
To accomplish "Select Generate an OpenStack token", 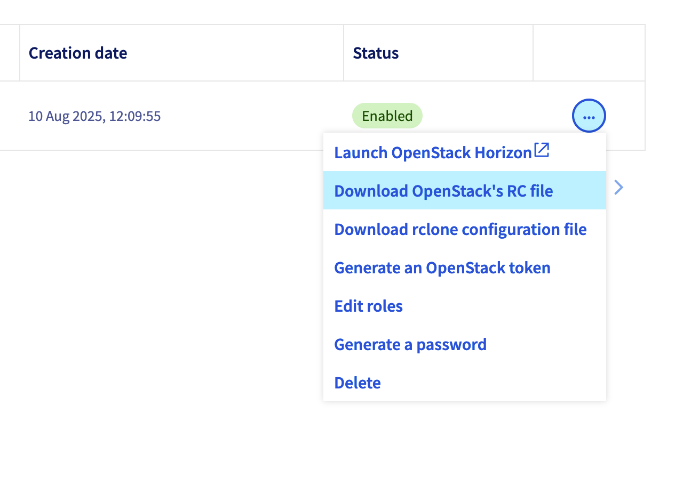I will [464, 267].
